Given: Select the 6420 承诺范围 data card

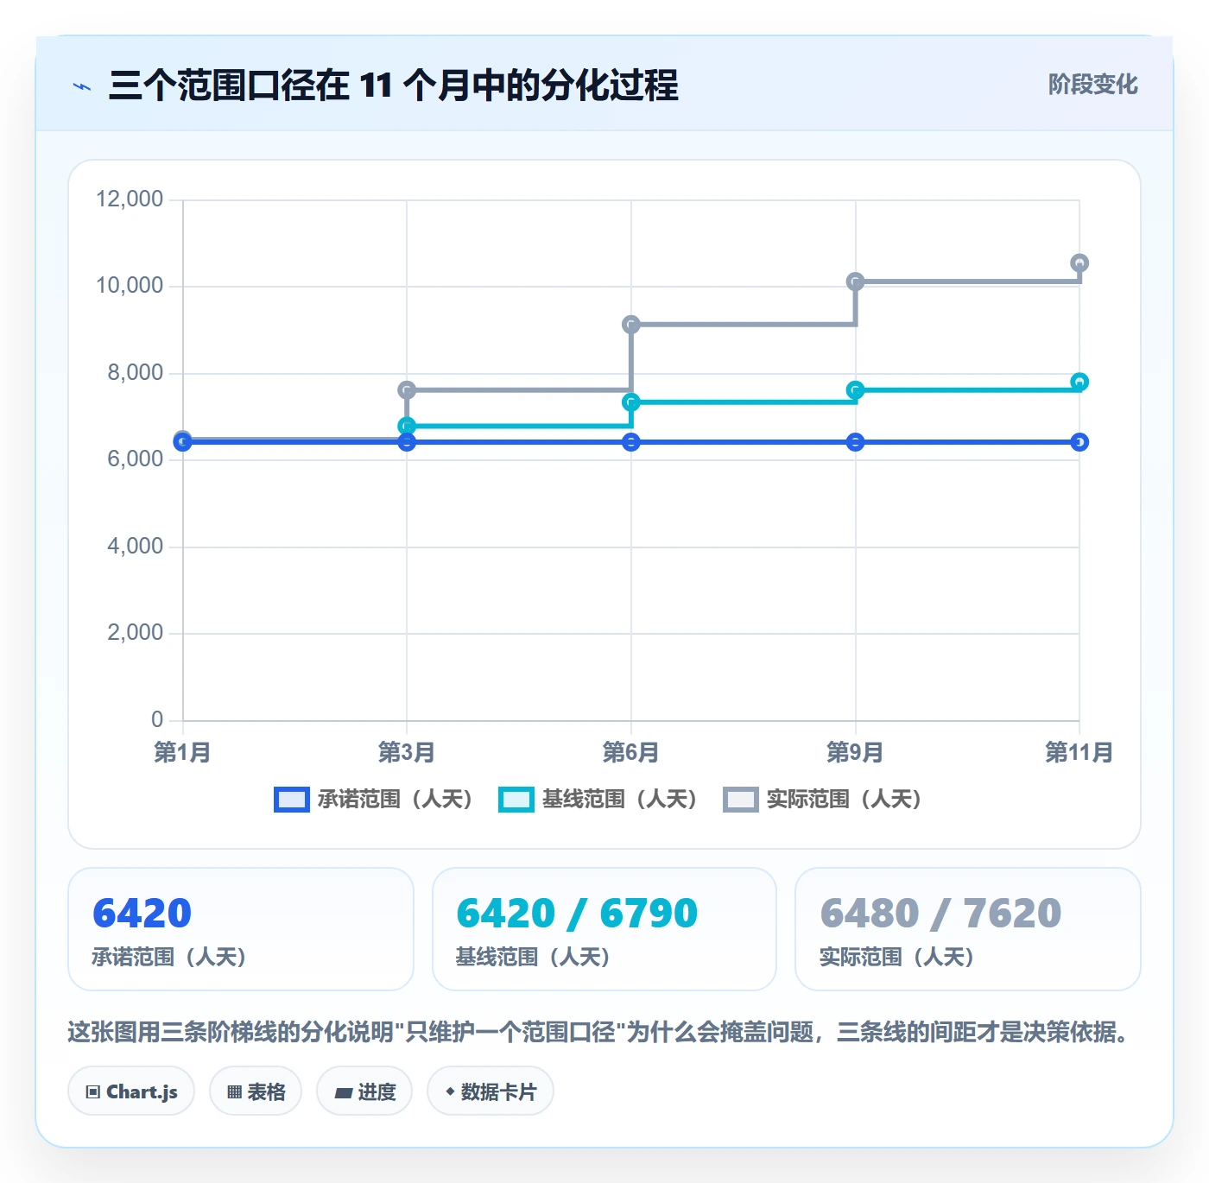Looking at the screenshot, I should click(x=241, y=929).
